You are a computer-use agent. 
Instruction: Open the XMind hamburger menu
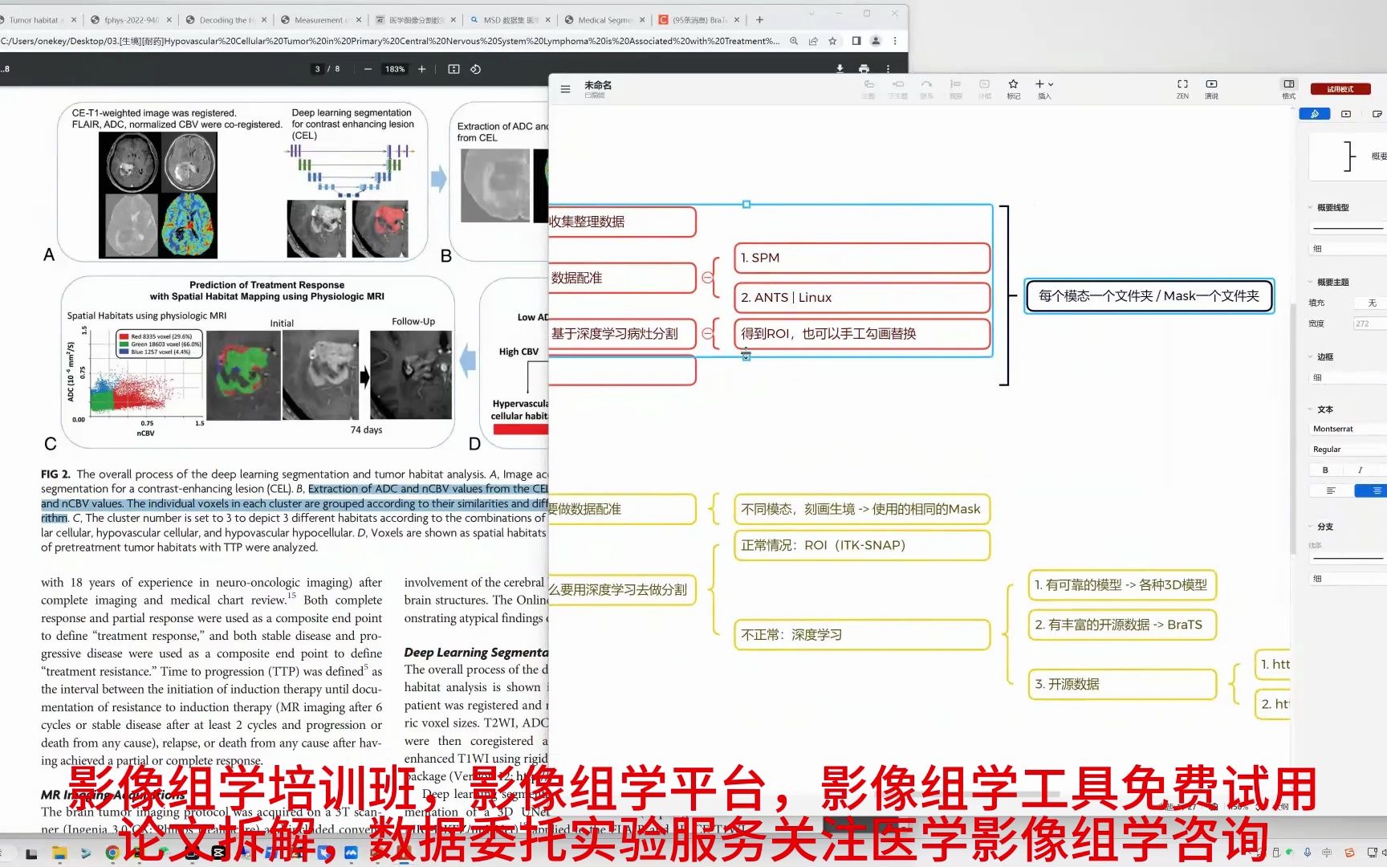click(x=565, y=89)
